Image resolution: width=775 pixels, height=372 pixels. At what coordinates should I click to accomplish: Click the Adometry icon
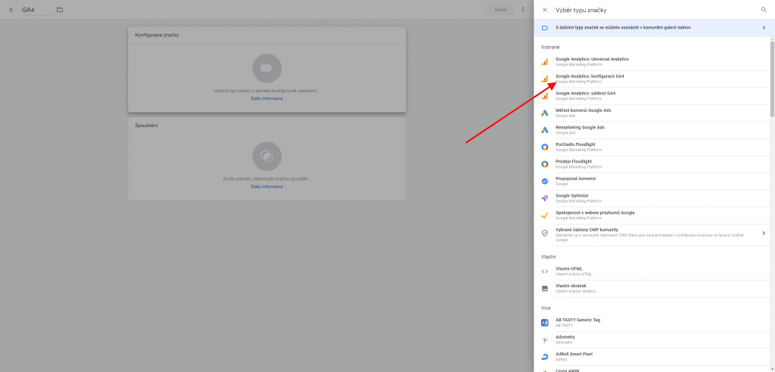545,340
